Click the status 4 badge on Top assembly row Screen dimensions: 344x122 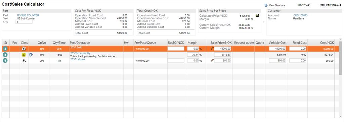coord(5,55)
